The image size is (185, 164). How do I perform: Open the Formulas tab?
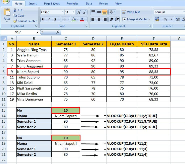coord(72,4)
